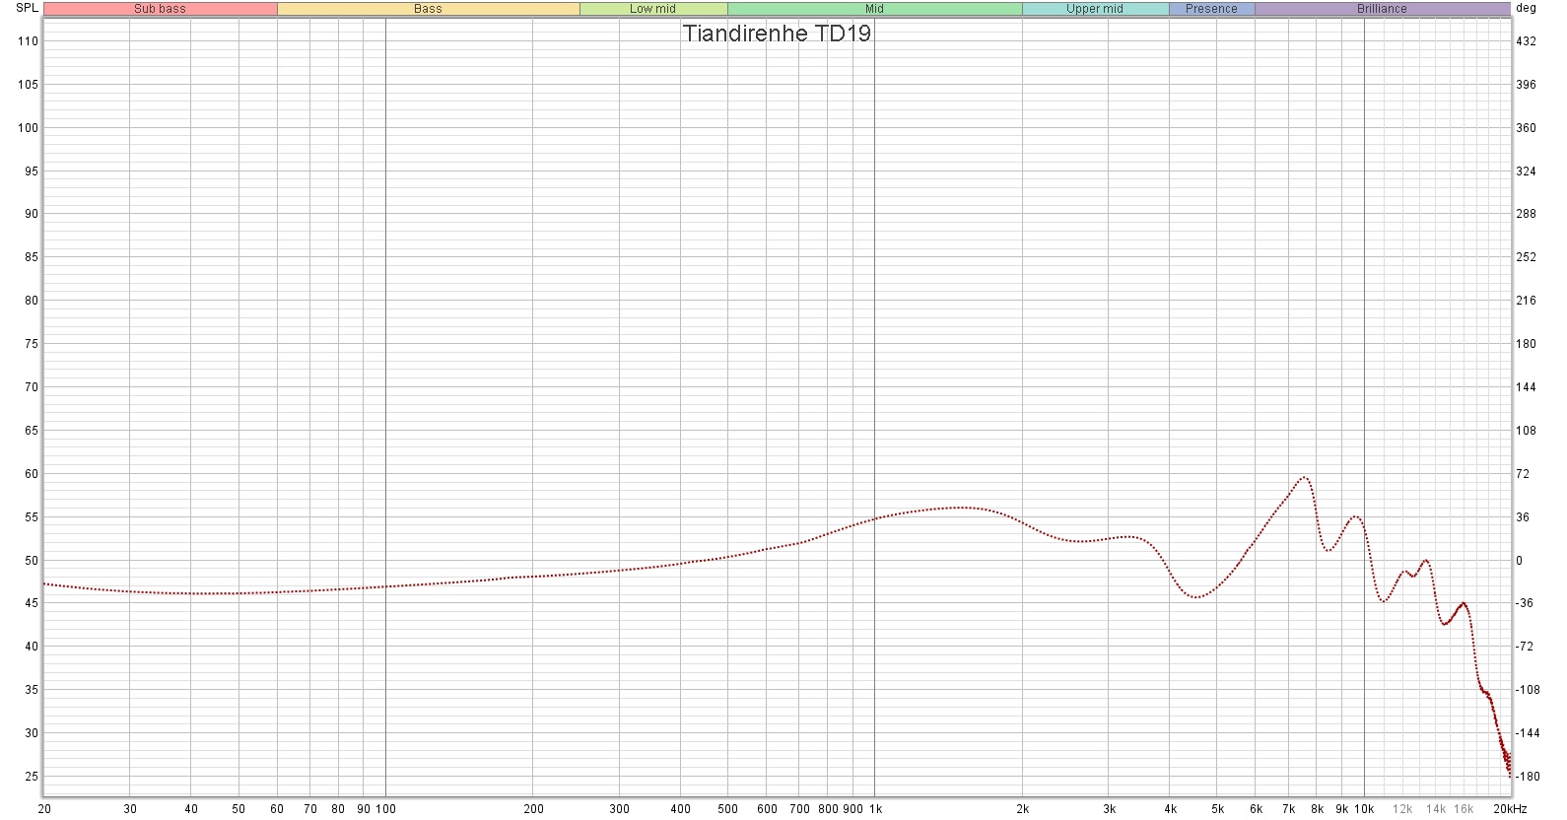1567x820 pixels.
Task: Click the 20kHz frequency axis label
Action: point(1509,809)
